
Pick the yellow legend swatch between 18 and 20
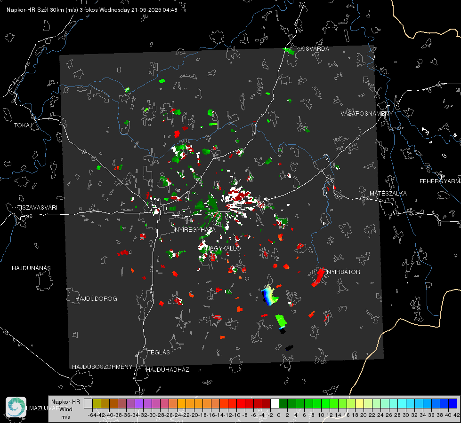(x=359, y=403)
